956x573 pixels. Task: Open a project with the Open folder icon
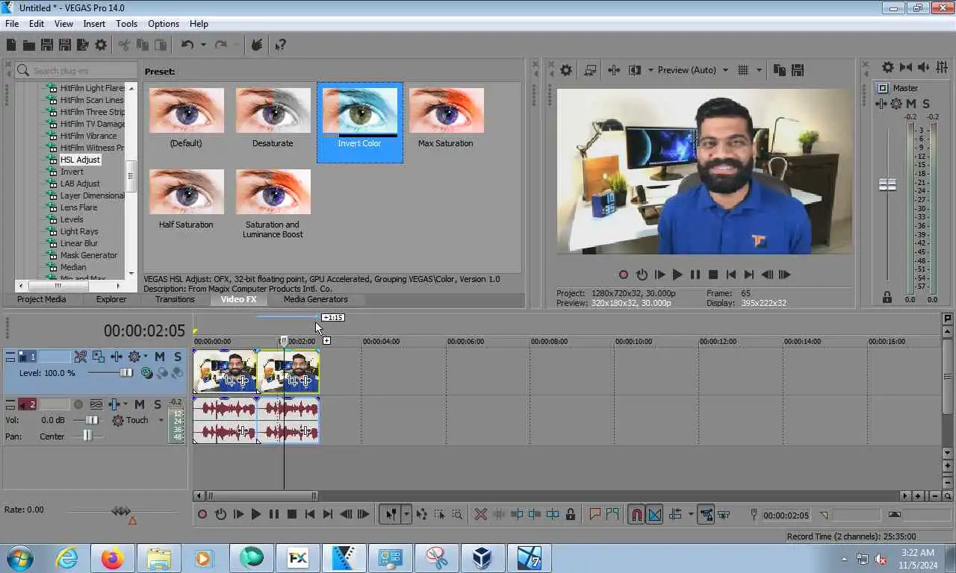(28, 46)
